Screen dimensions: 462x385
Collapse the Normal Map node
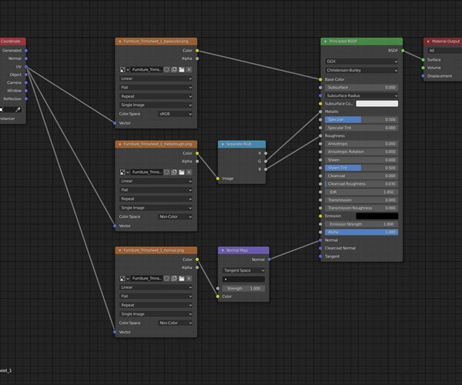[223, 250]
